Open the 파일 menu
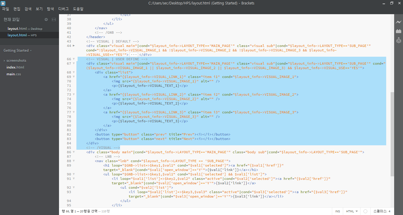This screenshot has width=403, height=215. click(6, 9)
